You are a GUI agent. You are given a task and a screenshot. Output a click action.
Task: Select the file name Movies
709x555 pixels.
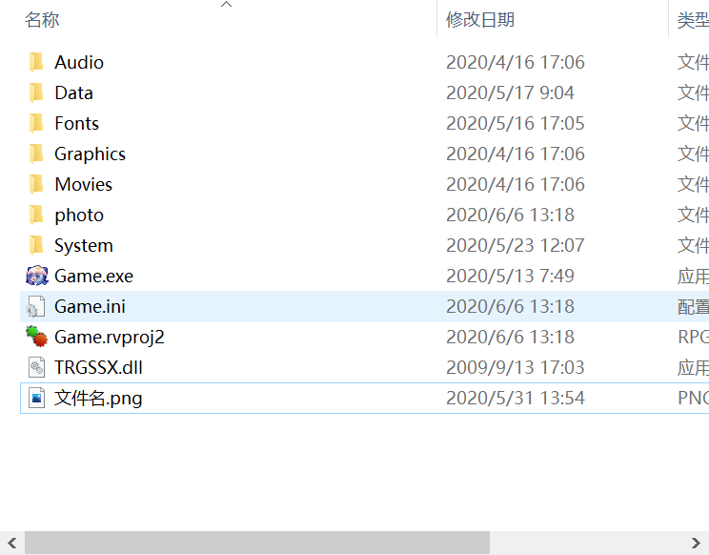84,185
